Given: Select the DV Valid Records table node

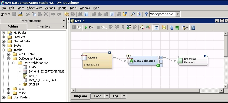Looking at the screenshot, I should 192,61.
